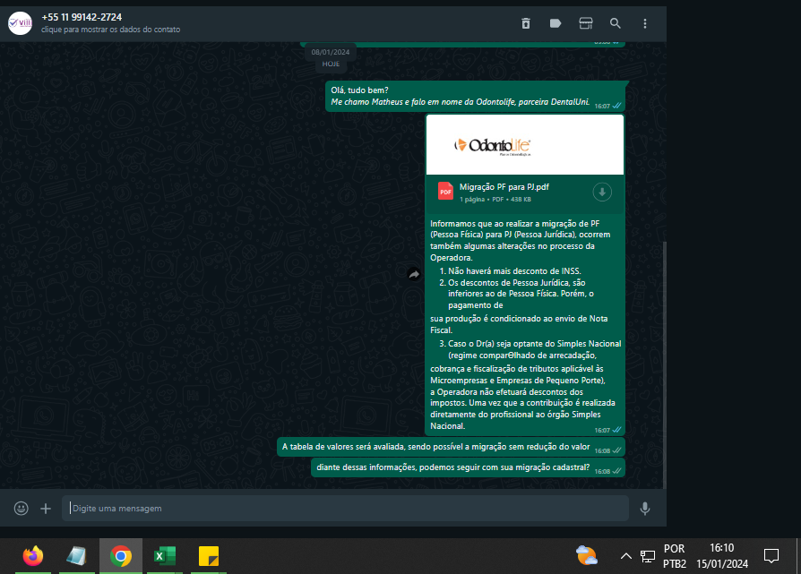
Task: Open the notepad app on the taskbar
Action: [77, 555]
